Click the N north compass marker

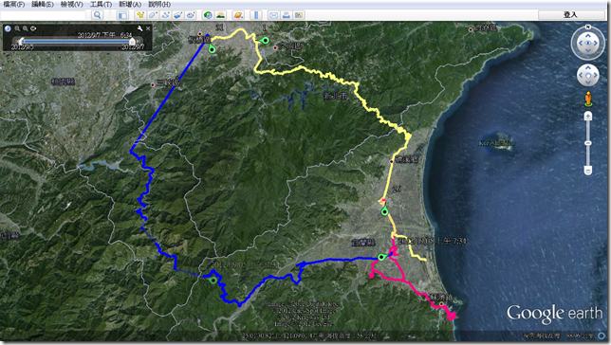(588, 27)
